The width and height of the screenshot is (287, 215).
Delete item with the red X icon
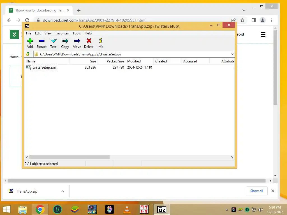[x=89, y=43]
